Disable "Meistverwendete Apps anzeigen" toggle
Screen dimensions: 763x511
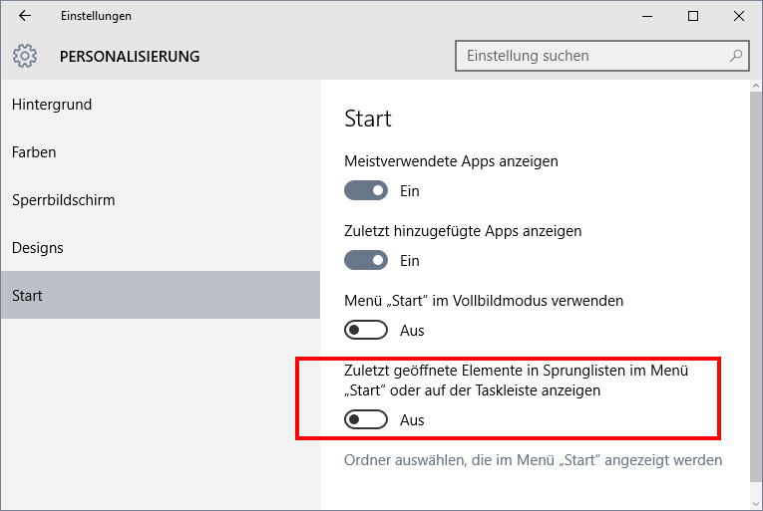click(x=365, y=190)
